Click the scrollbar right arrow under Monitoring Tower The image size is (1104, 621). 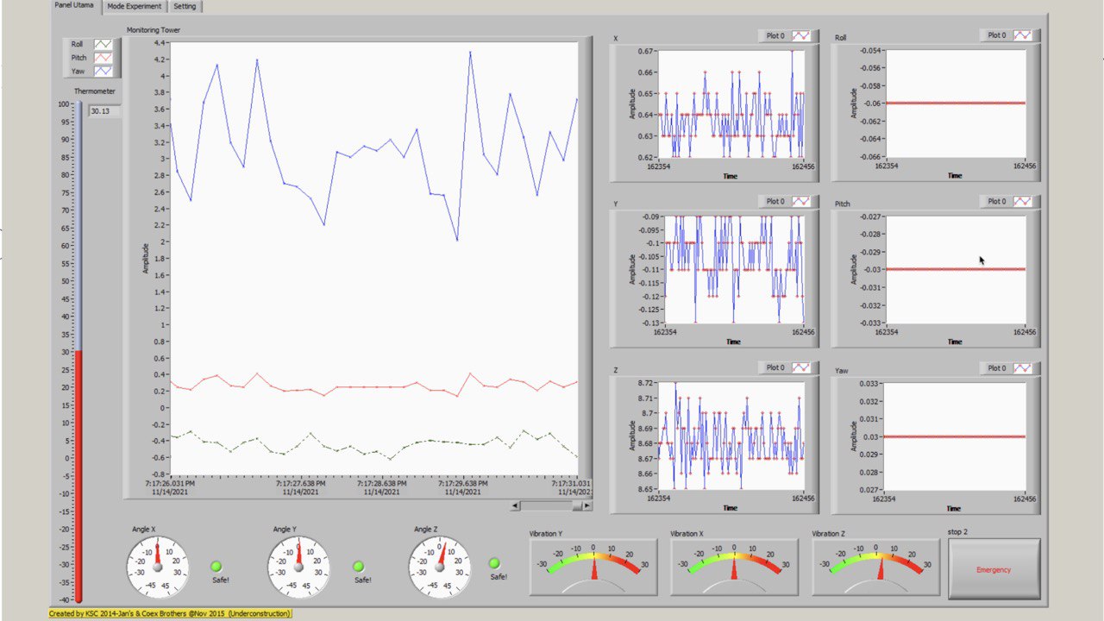[x=589, y=505]
